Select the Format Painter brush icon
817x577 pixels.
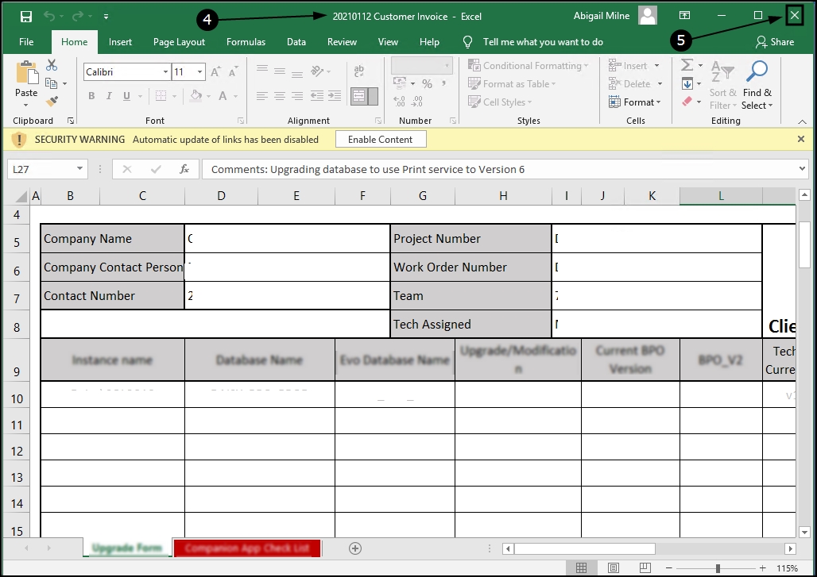[52, 102]
